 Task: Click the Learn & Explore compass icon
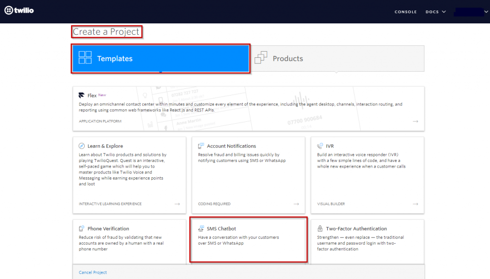(x=81, y=146)
